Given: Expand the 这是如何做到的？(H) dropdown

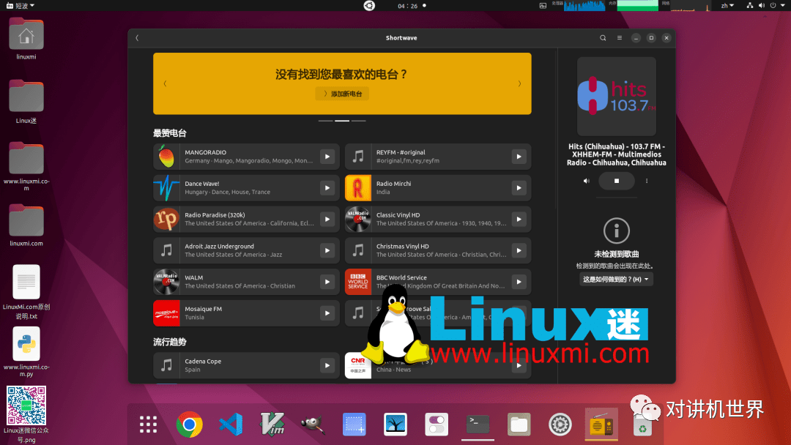Looking at the screenshot, I should (x=616, y=279).
